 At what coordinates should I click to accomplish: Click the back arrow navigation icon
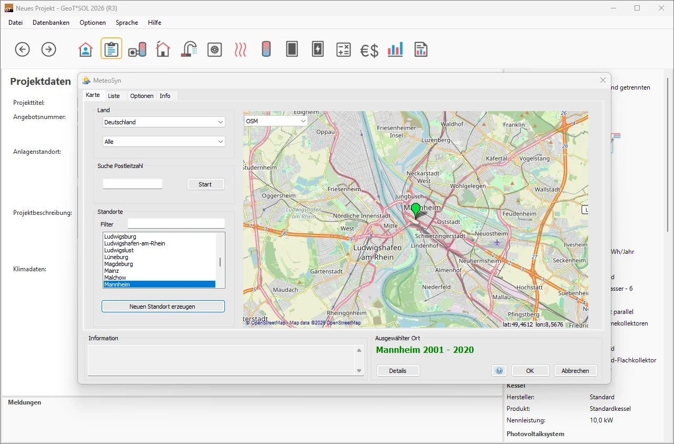pyautogui.click(x=22, y=50)
